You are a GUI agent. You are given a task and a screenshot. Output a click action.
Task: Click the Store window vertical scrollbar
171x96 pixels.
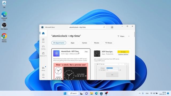tap(134, 34)
